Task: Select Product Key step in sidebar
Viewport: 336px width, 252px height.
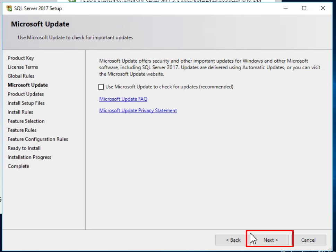Action: coord(21,58)
